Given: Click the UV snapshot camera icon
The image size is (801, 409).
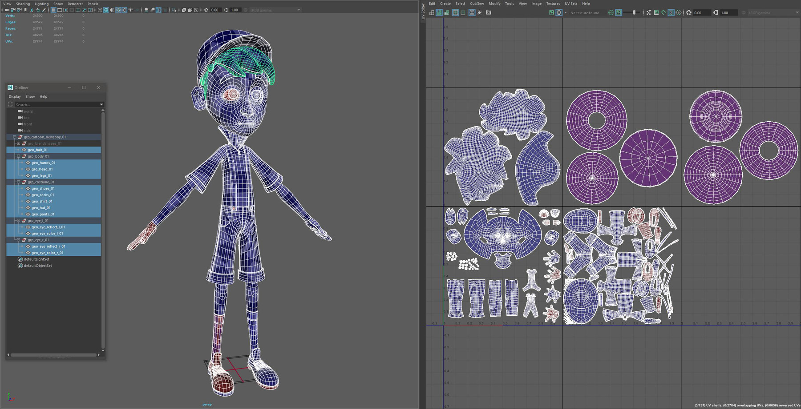Looking at the screenshot, I should [x=488, y=12].
